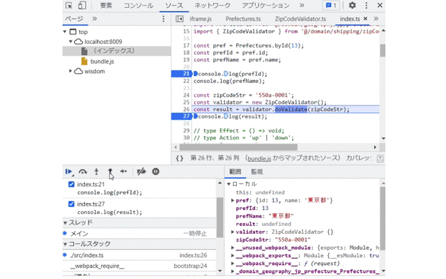This screenshot has height=279, width=446.
Task: Open the iframe.js file tab
Action: [201, 19]
